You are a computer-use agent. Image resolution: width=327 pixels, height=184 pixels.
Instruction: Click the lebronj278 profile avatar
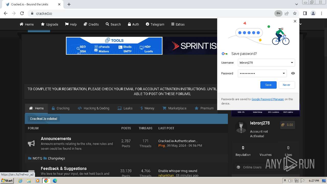click(x=241, y=127)
